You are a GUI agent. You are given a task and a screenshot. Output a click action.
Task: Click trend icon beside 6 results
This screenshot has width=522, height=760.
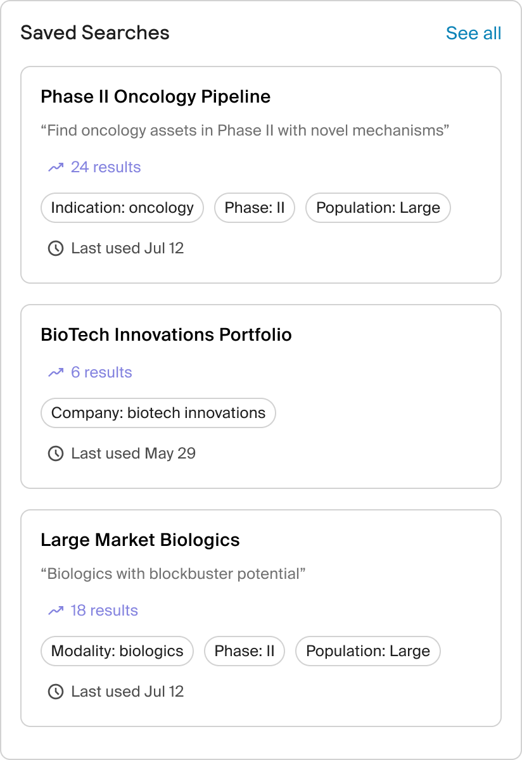coord(56,372)
